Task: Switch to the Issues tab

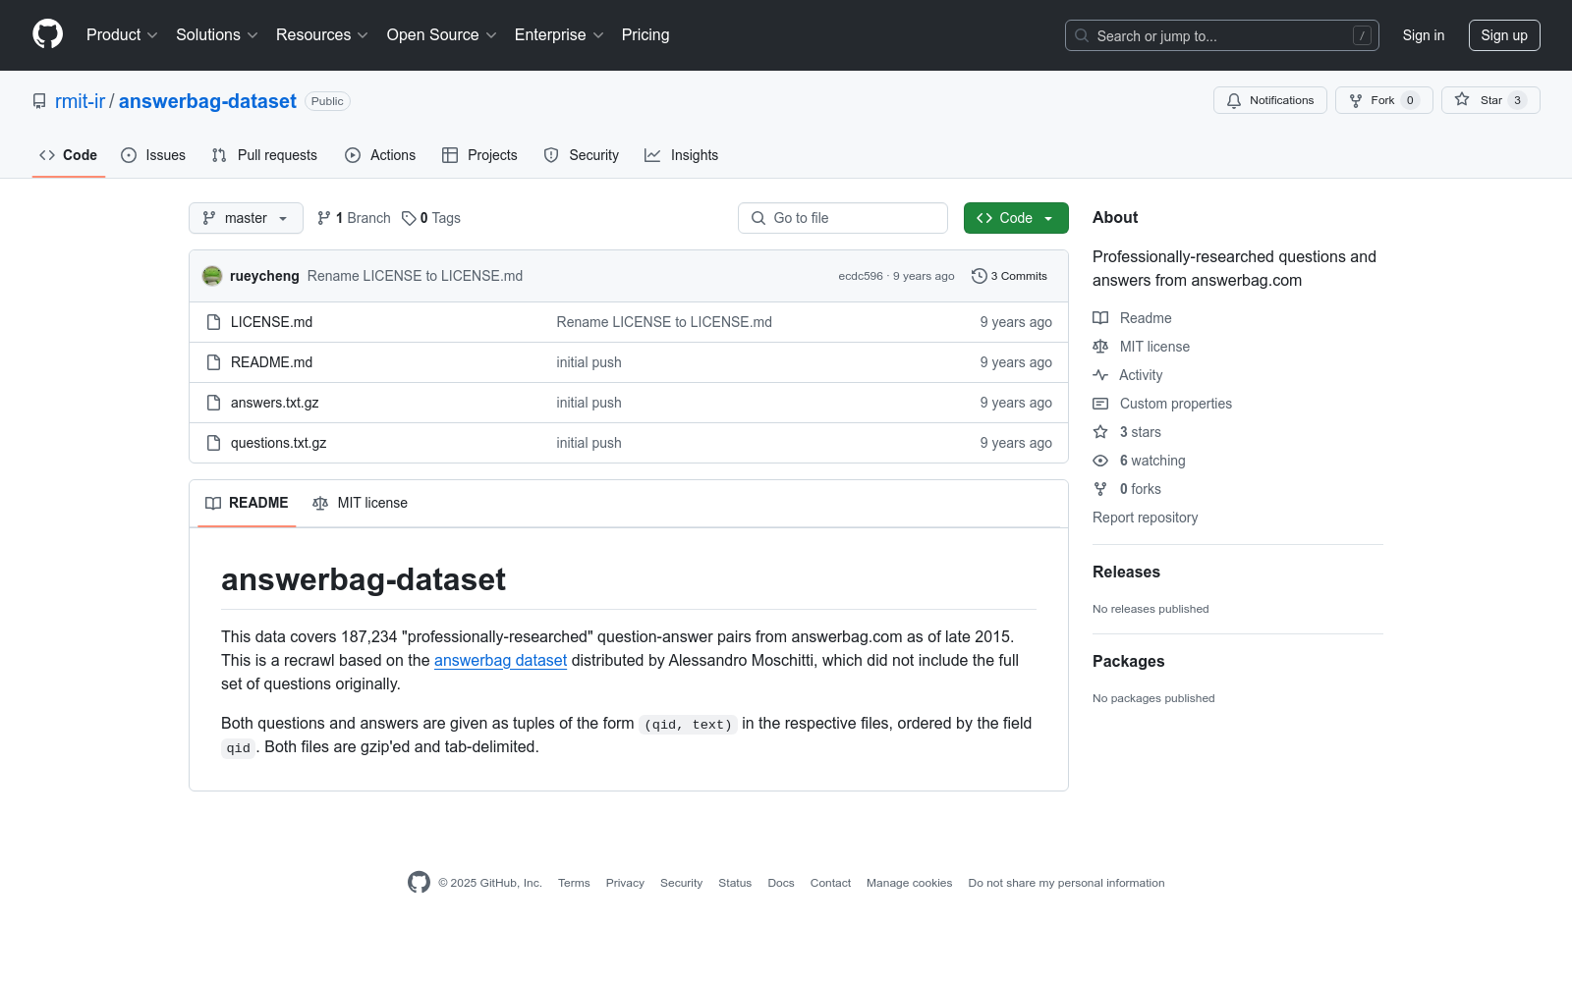Action: (x=153, y=155)
